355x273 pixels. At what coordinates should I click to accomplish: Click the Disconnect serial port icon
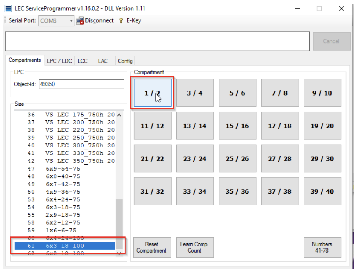(x=80, y=21)
